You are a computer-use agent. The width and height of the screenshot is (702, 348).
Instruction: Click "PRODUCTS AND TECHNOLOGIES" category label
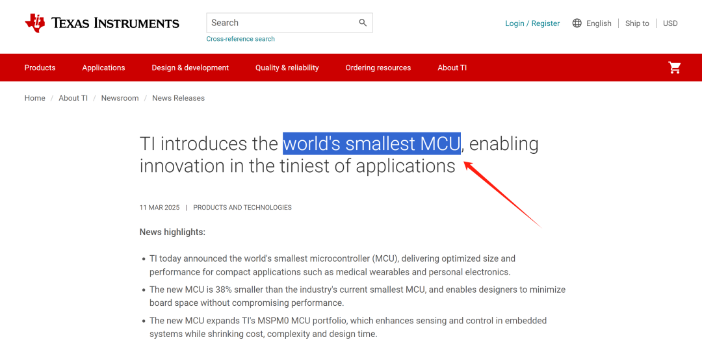tap(242, 208)
